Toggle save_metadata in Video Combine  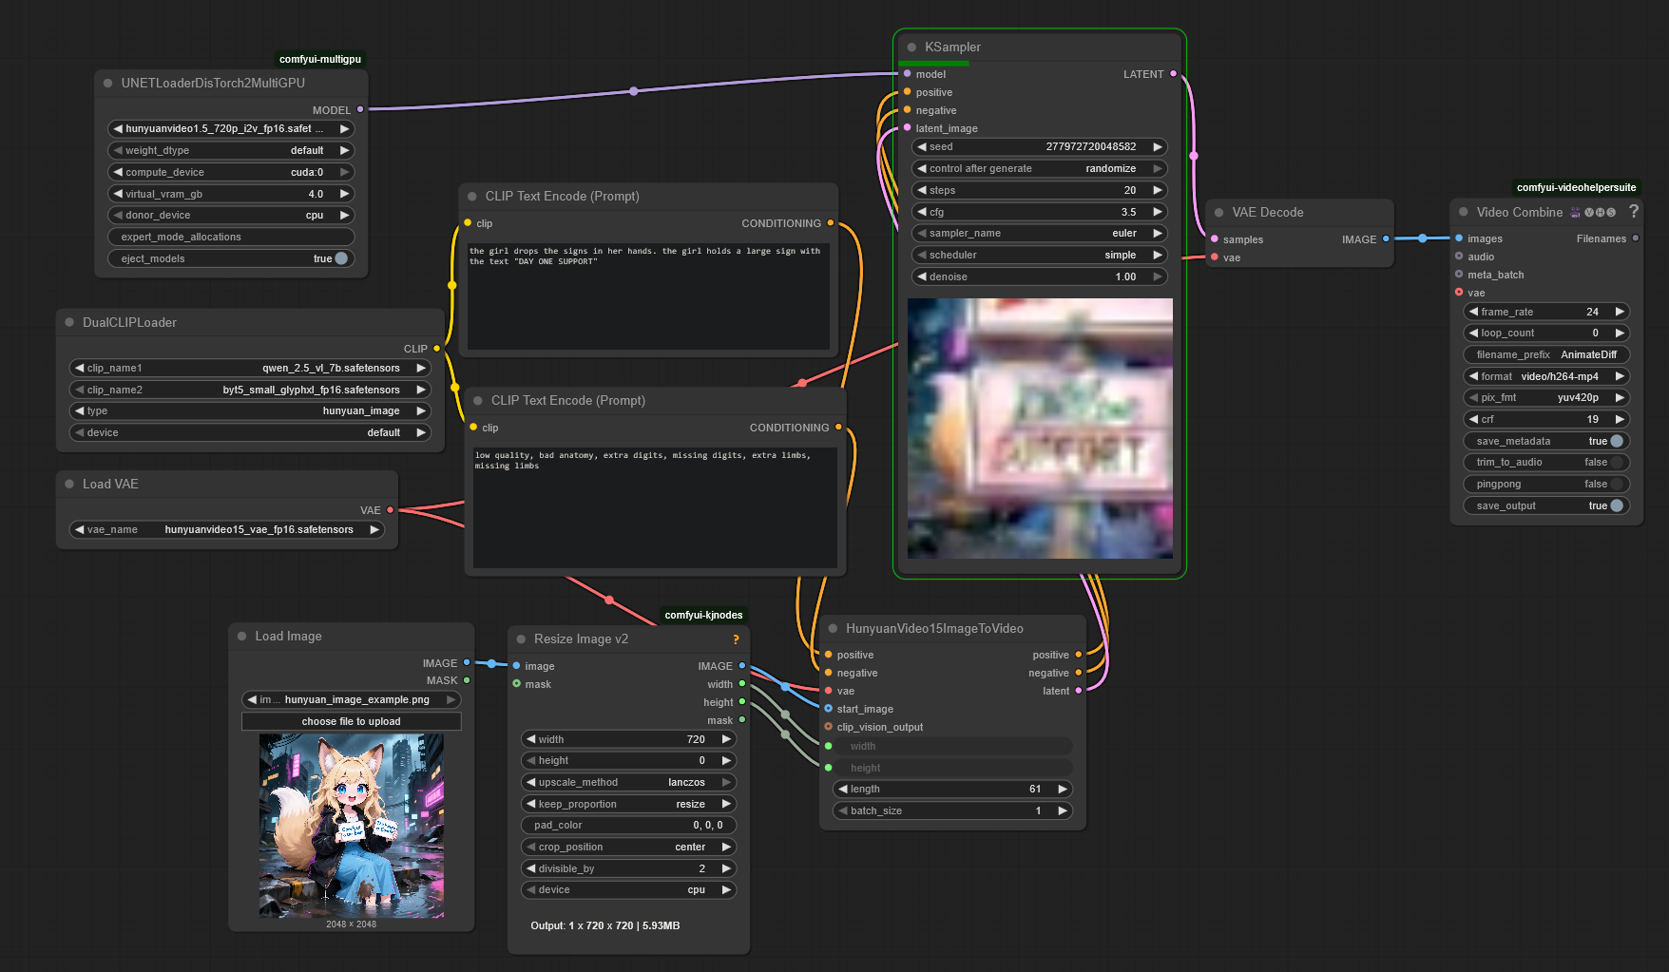(x=1546, y=441)
